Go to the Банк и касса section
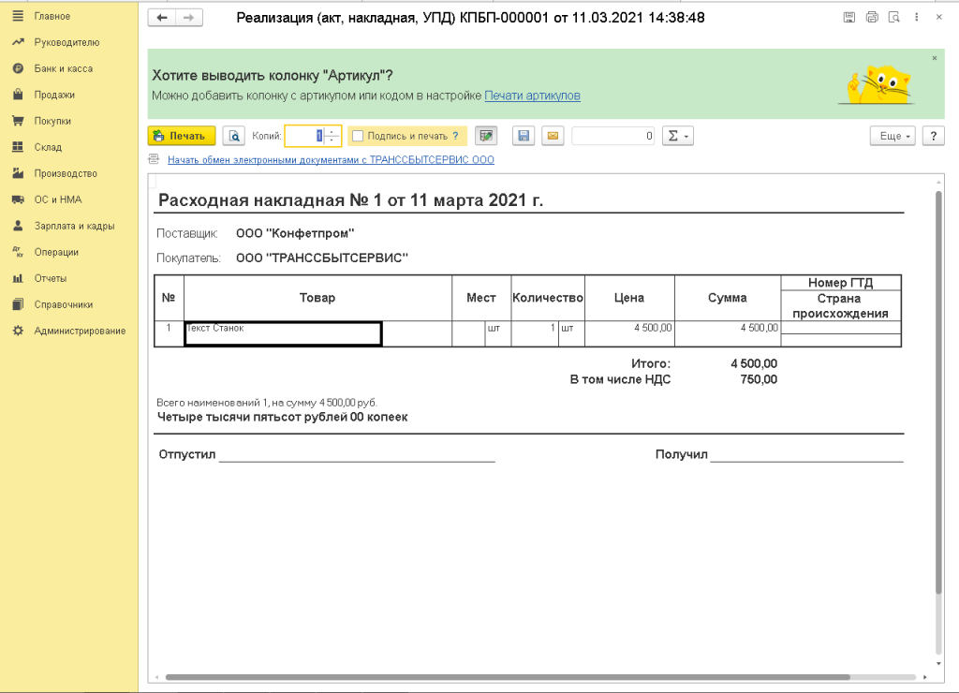This screenshot has width=959, height=693. point(63,68)
